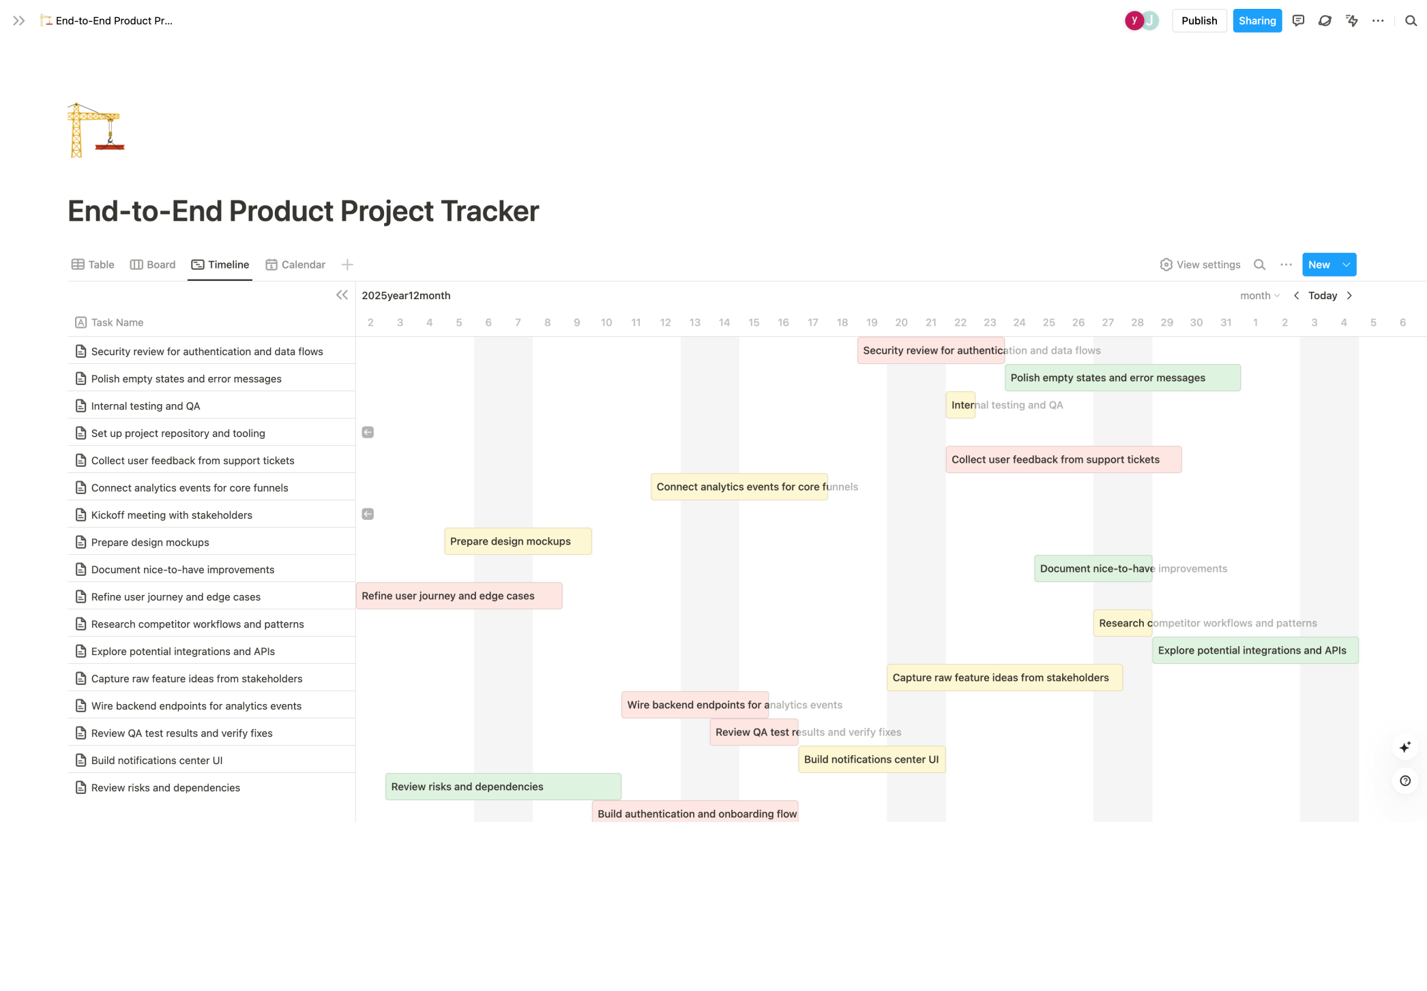This screenshot has width=1427, height=991.
Task: Click the left-arrow marker beside Set up project repository
Action: 368,431
